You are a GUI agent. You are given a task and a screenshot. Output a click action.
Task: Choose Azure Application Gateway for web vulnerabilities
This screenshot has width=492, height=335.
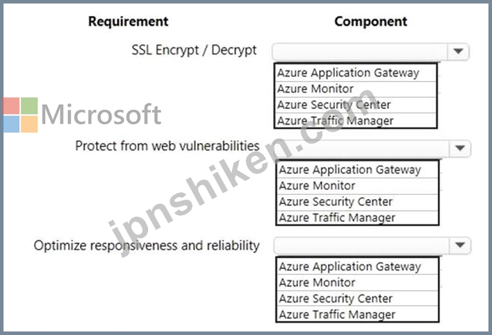coord(357,170)
